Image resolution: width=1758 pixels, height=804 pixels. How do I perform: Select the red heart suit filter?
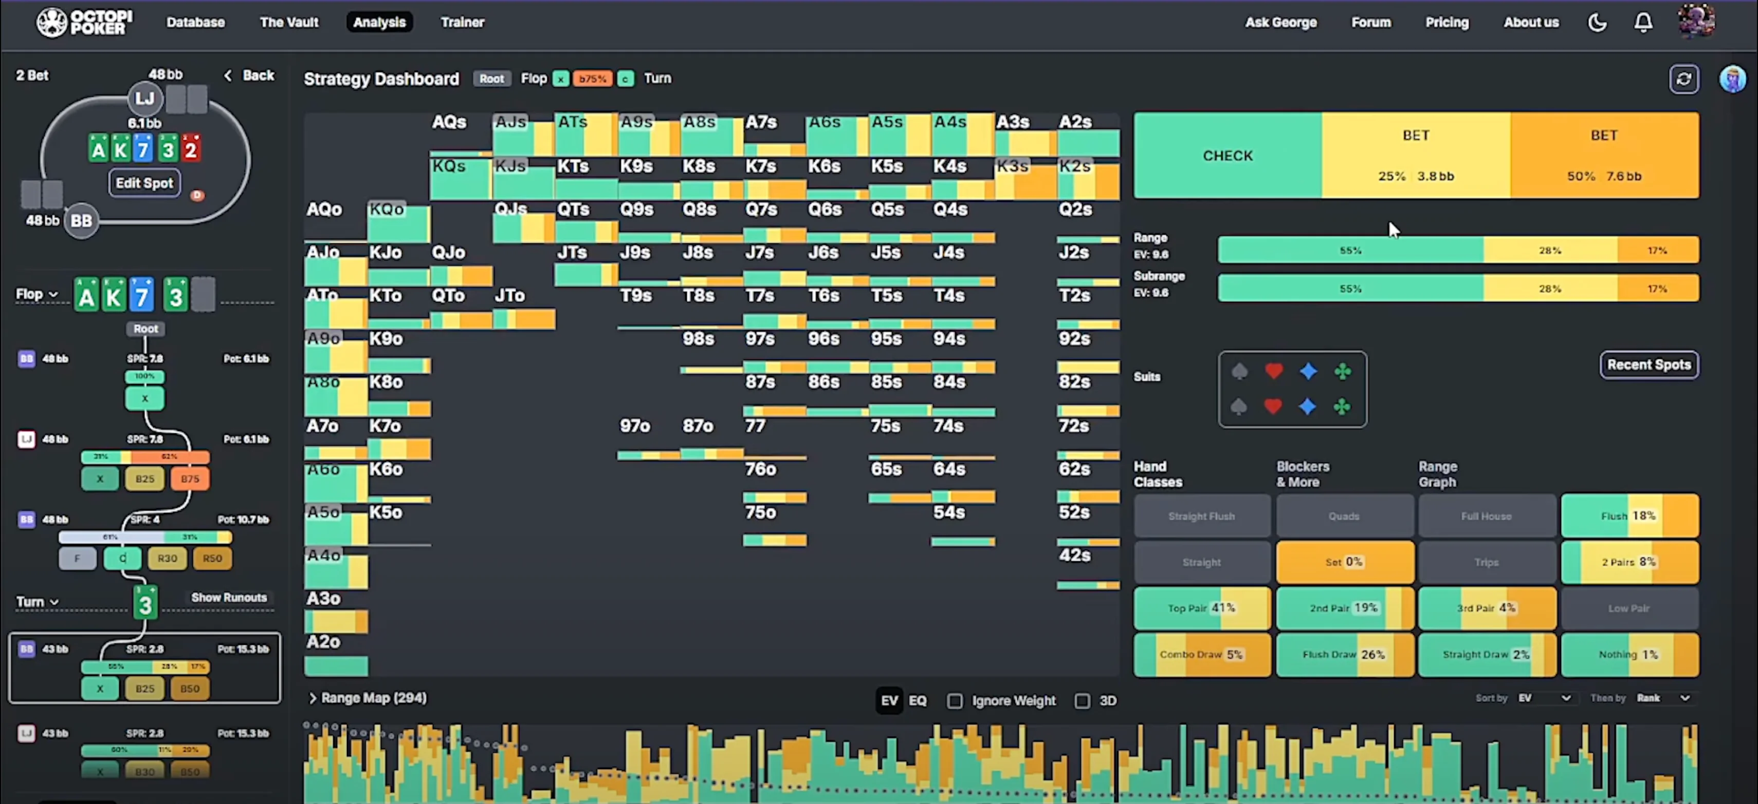coord(1273,371)
